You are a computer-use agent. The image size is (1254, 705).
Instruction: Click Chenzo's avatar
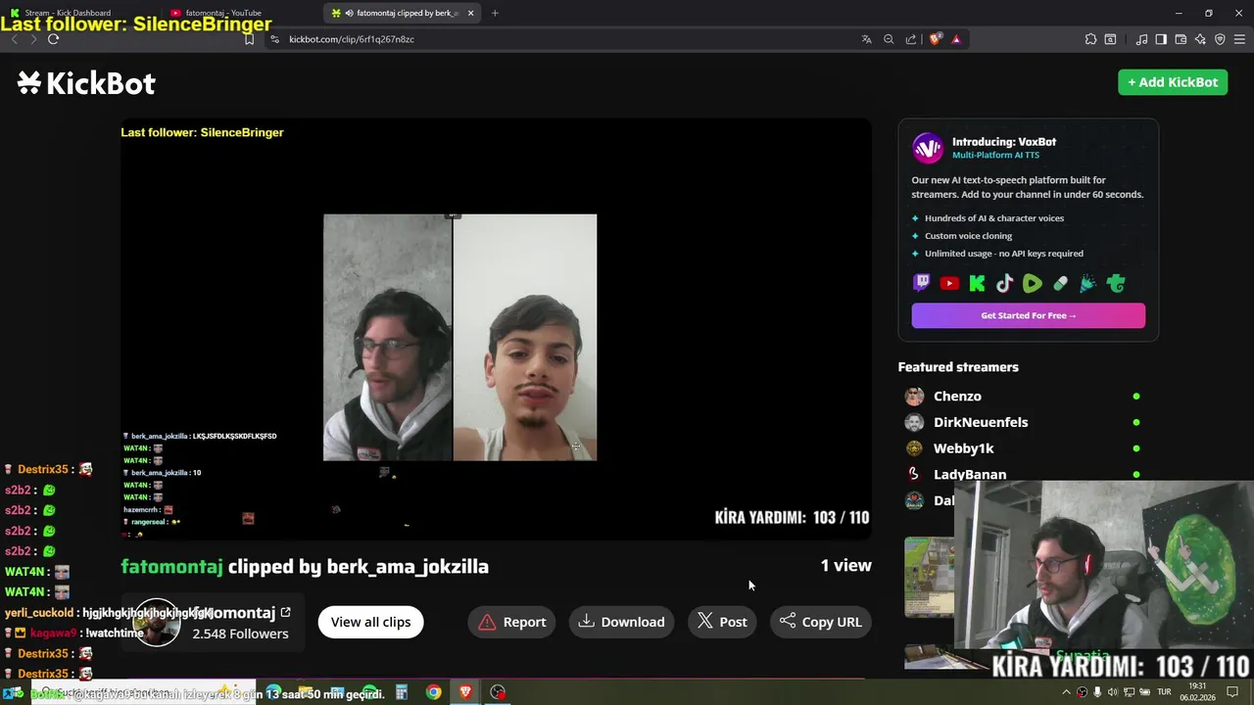point(914,397)
